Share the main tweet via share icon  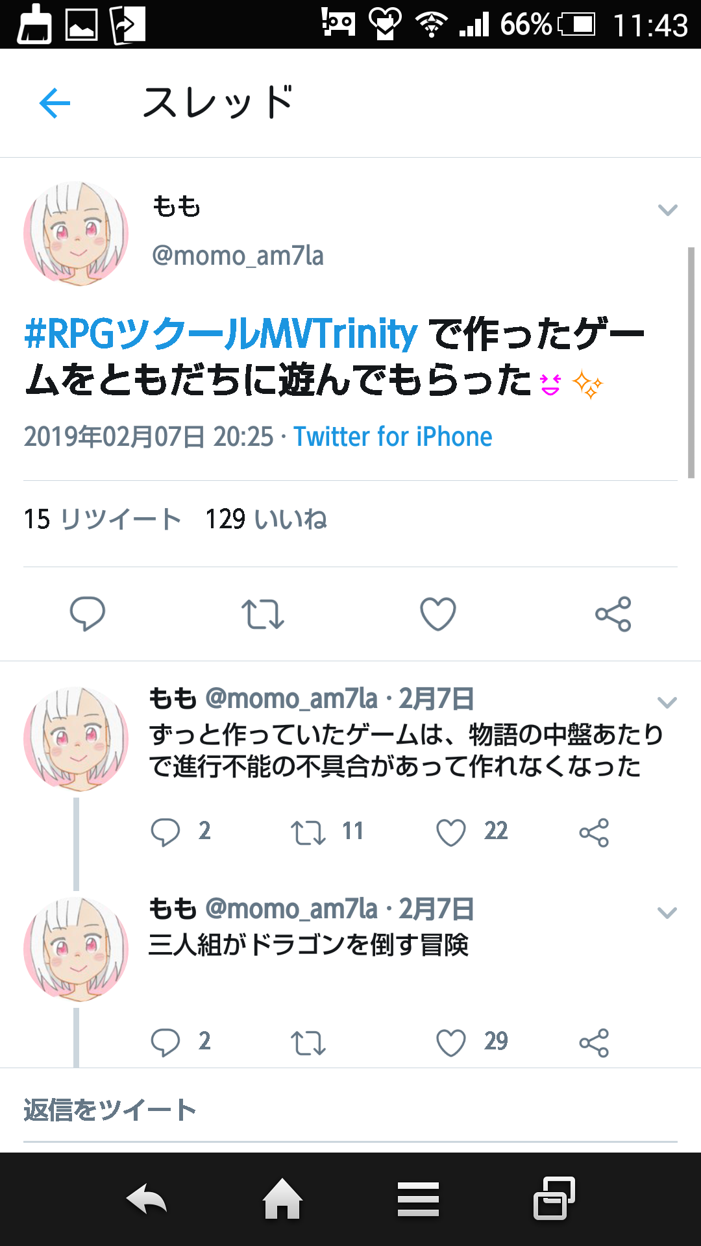click(613, 614)
